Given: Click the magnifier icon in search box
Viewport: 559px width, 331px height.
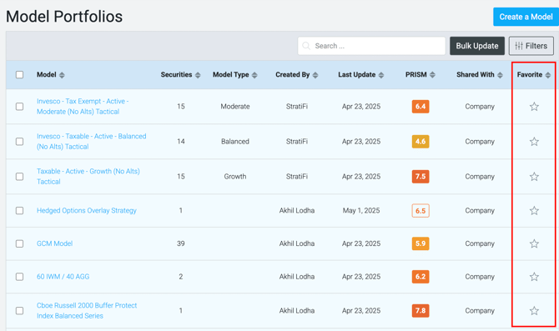Looking at the screenshot, I should coord(306,46).
